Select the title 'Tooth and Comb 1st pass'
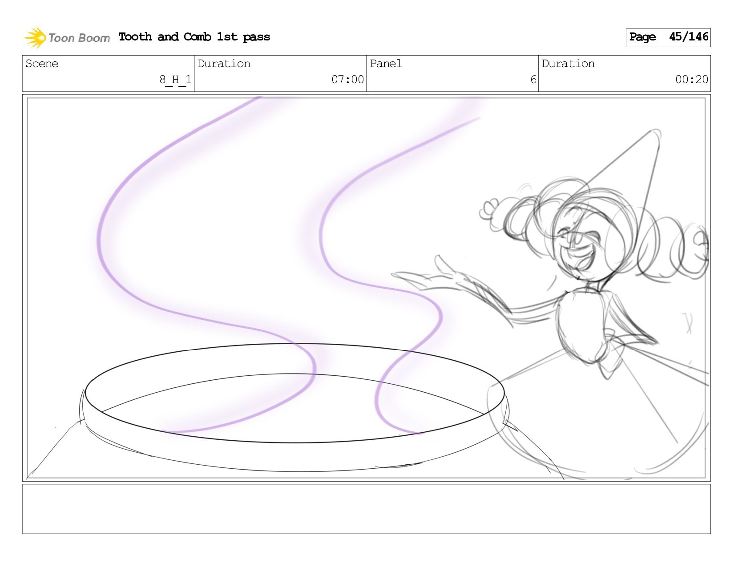This screenshot has width=734, height=567. tap(194, 37)
